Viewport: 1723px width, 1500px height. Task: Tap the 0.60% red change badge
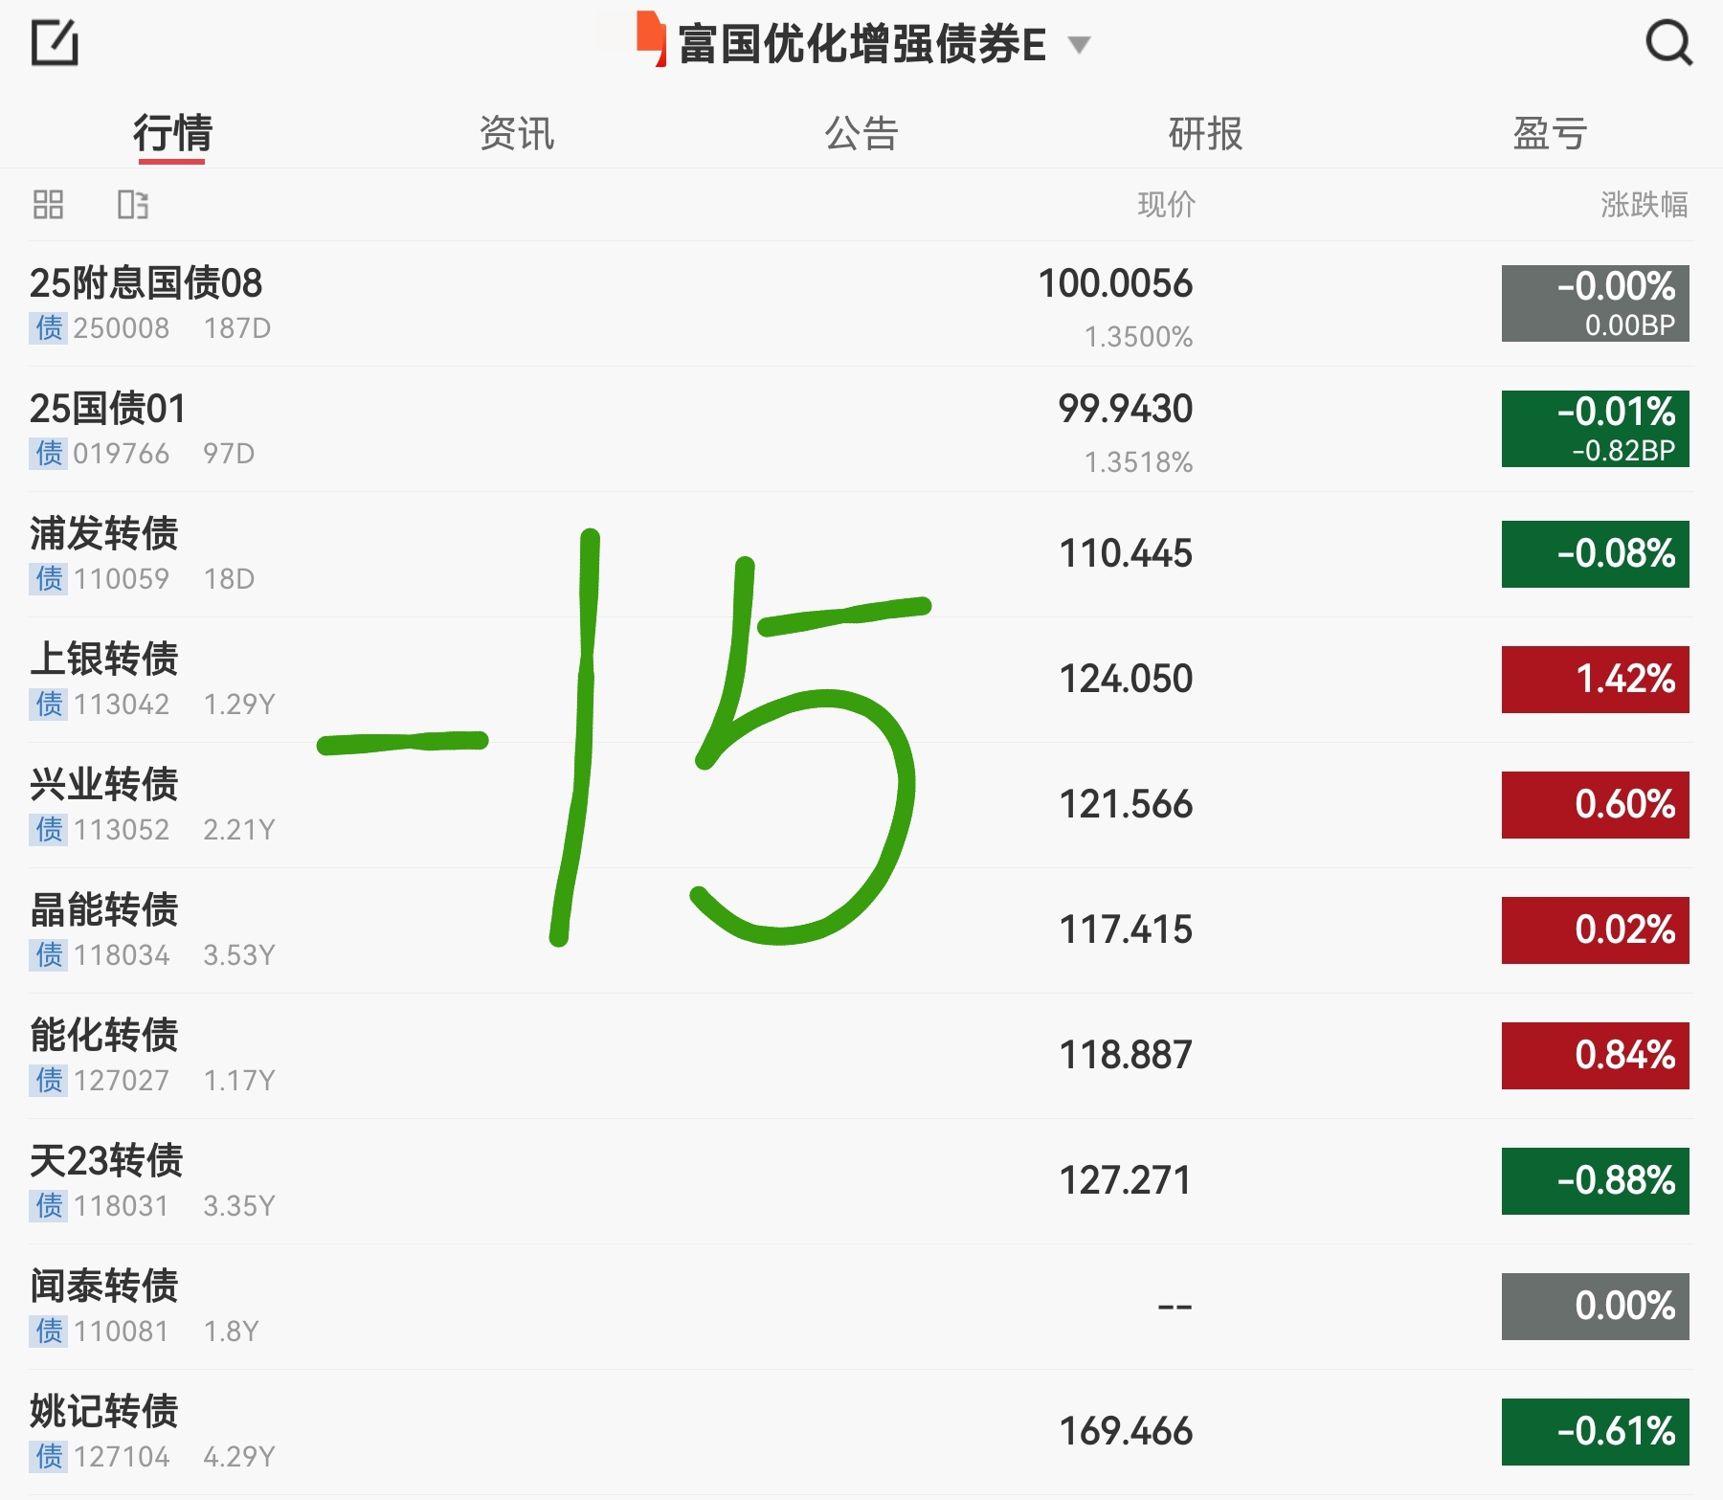[1595, 805]
